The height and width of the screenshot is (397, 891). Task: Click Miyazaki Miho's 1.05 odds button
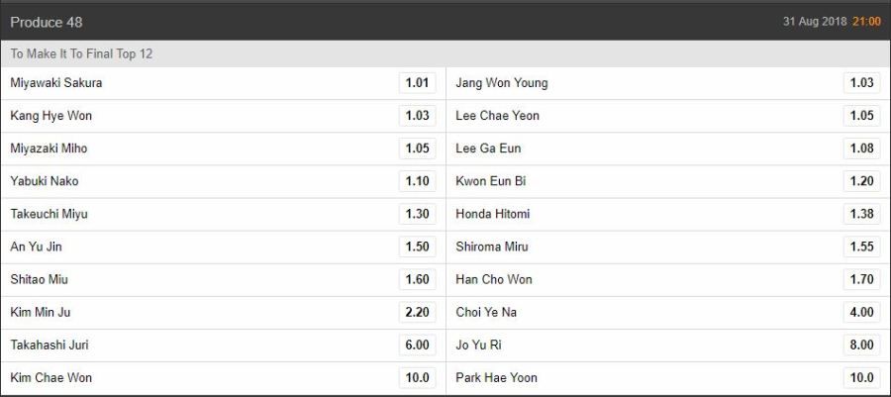click(417, 149)
